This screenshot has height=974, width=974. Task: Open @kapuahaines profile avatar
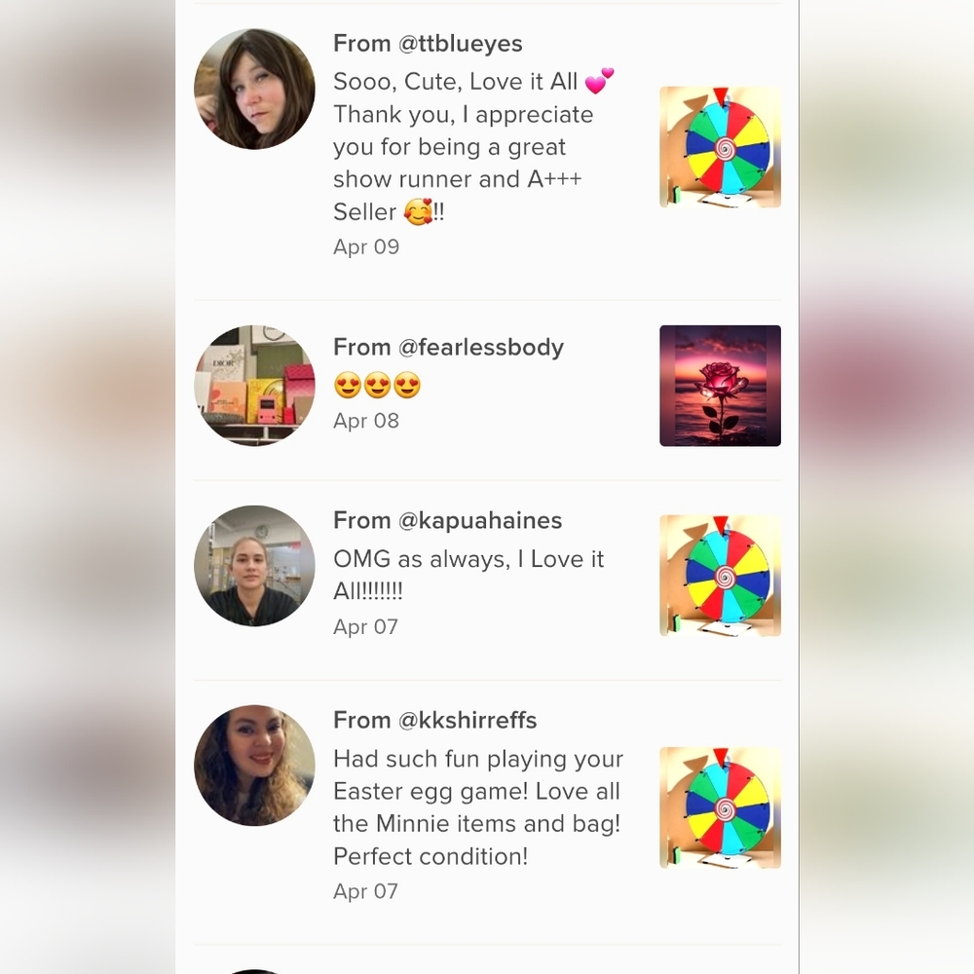(x=254, y=565)
